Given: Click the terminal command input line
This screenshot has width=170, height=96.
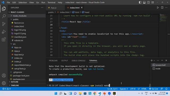Looking at the screenshot, I should [x=79, y=85].
